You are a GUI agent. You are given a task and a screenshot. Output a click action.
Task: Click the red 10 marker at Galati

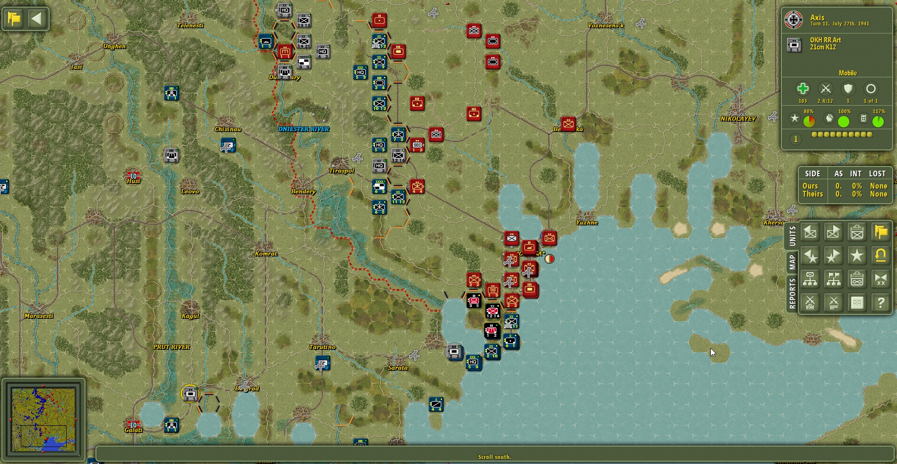click(x=133, y=425)
